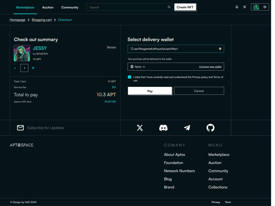Screen dimensions: 275x206
Task: Open the shopping cart icon in header
Action: coord(244,7)
